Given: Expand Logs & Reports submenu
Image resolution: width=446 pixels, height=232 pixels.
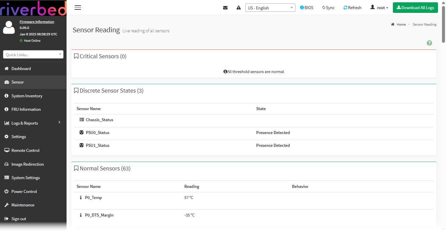Looking at the screenshot, I should (x=33, y=123).
